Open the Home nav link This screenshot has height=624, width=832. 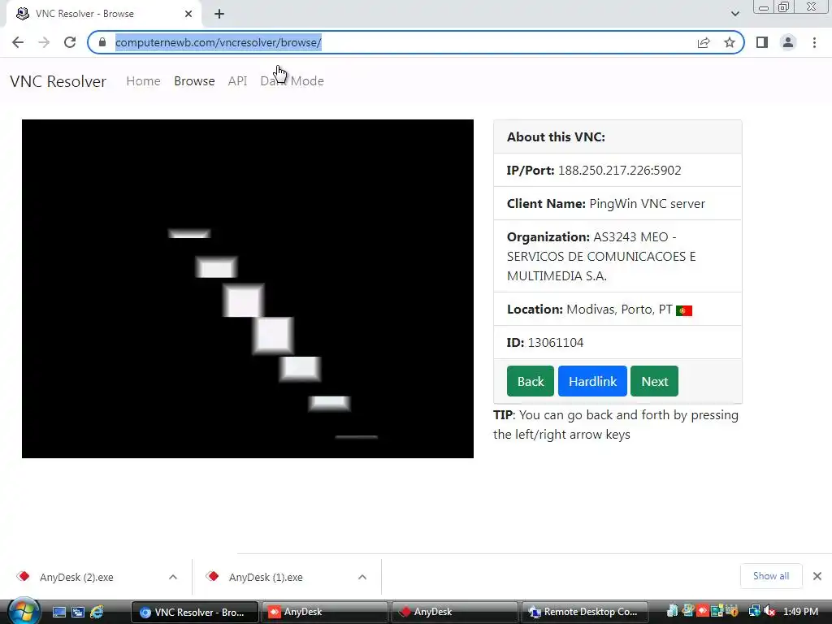tap(143, 81)
